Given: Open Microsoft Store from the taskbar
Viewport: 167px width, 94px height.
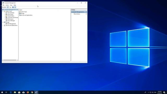Looking at the screenshot, I should (x=19, y=92).
